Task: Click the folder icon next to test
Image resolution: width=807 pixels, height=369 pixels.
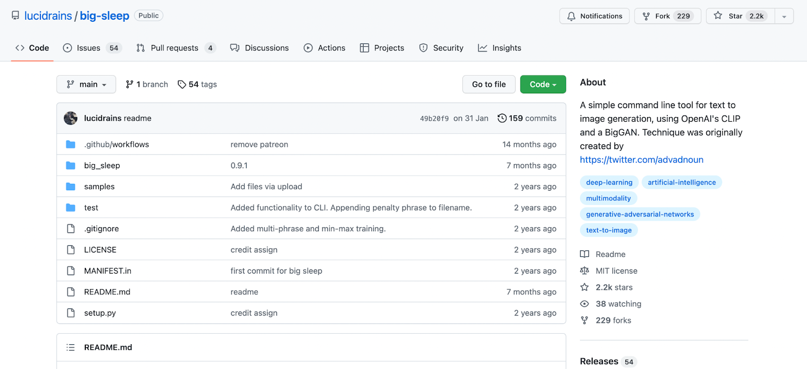Action: pos(71,207)
